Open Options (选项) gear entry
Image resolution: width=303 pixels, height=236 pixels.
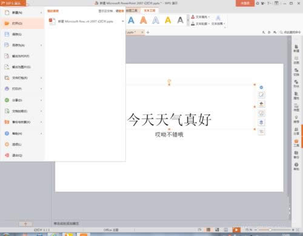click(22, 145)
